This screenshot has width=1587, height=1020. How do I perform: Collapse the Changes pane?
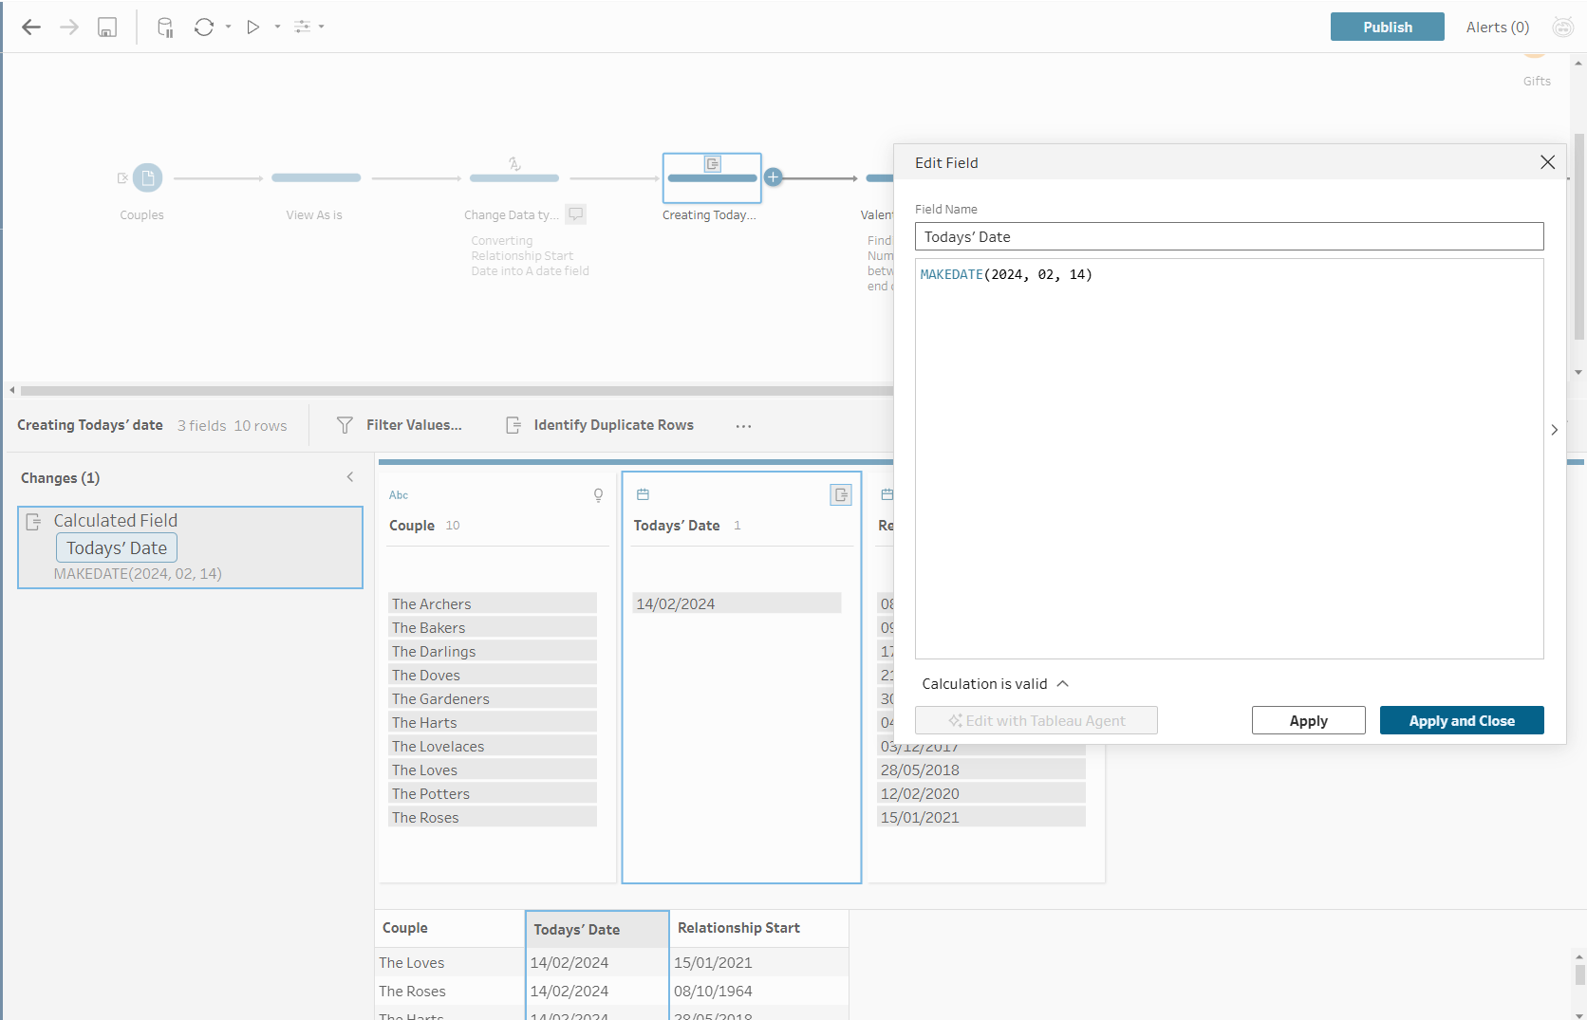350,477
